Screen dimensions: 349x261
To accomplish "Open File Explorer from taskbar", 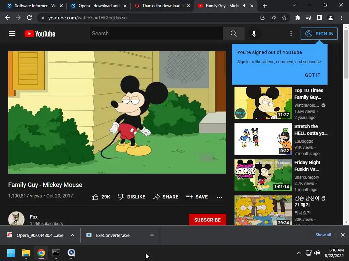I will click(x=26, y=253).
